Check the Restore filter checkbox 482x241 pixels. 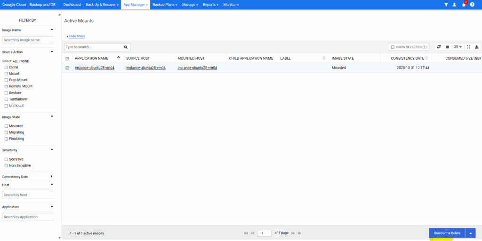[6, 93]
